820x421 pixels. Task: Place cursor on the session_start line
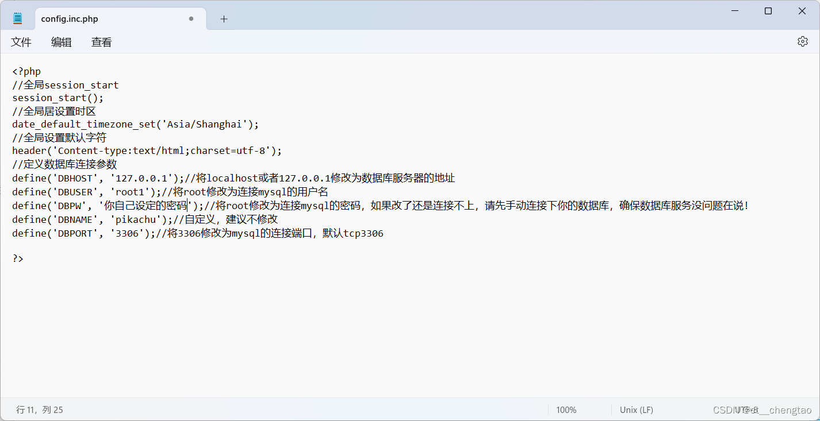coord(57,98)
